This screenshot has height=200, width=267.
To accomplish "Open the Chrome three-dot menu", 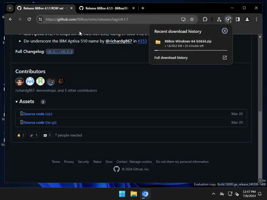I will (257, 19).
